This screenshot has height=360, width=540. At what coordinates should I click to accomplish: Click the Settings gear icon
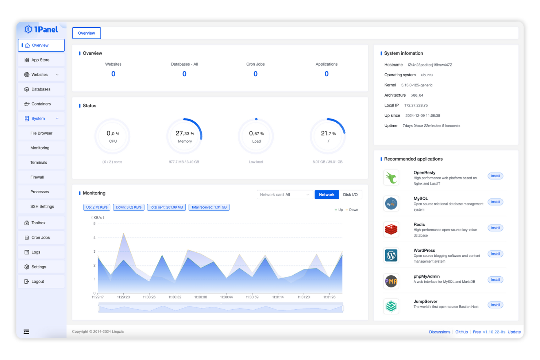[27, 267]
